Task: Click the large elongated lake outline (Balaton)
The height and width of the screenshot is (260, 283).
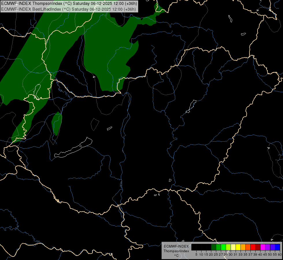Action: click(x=73, y=148)
